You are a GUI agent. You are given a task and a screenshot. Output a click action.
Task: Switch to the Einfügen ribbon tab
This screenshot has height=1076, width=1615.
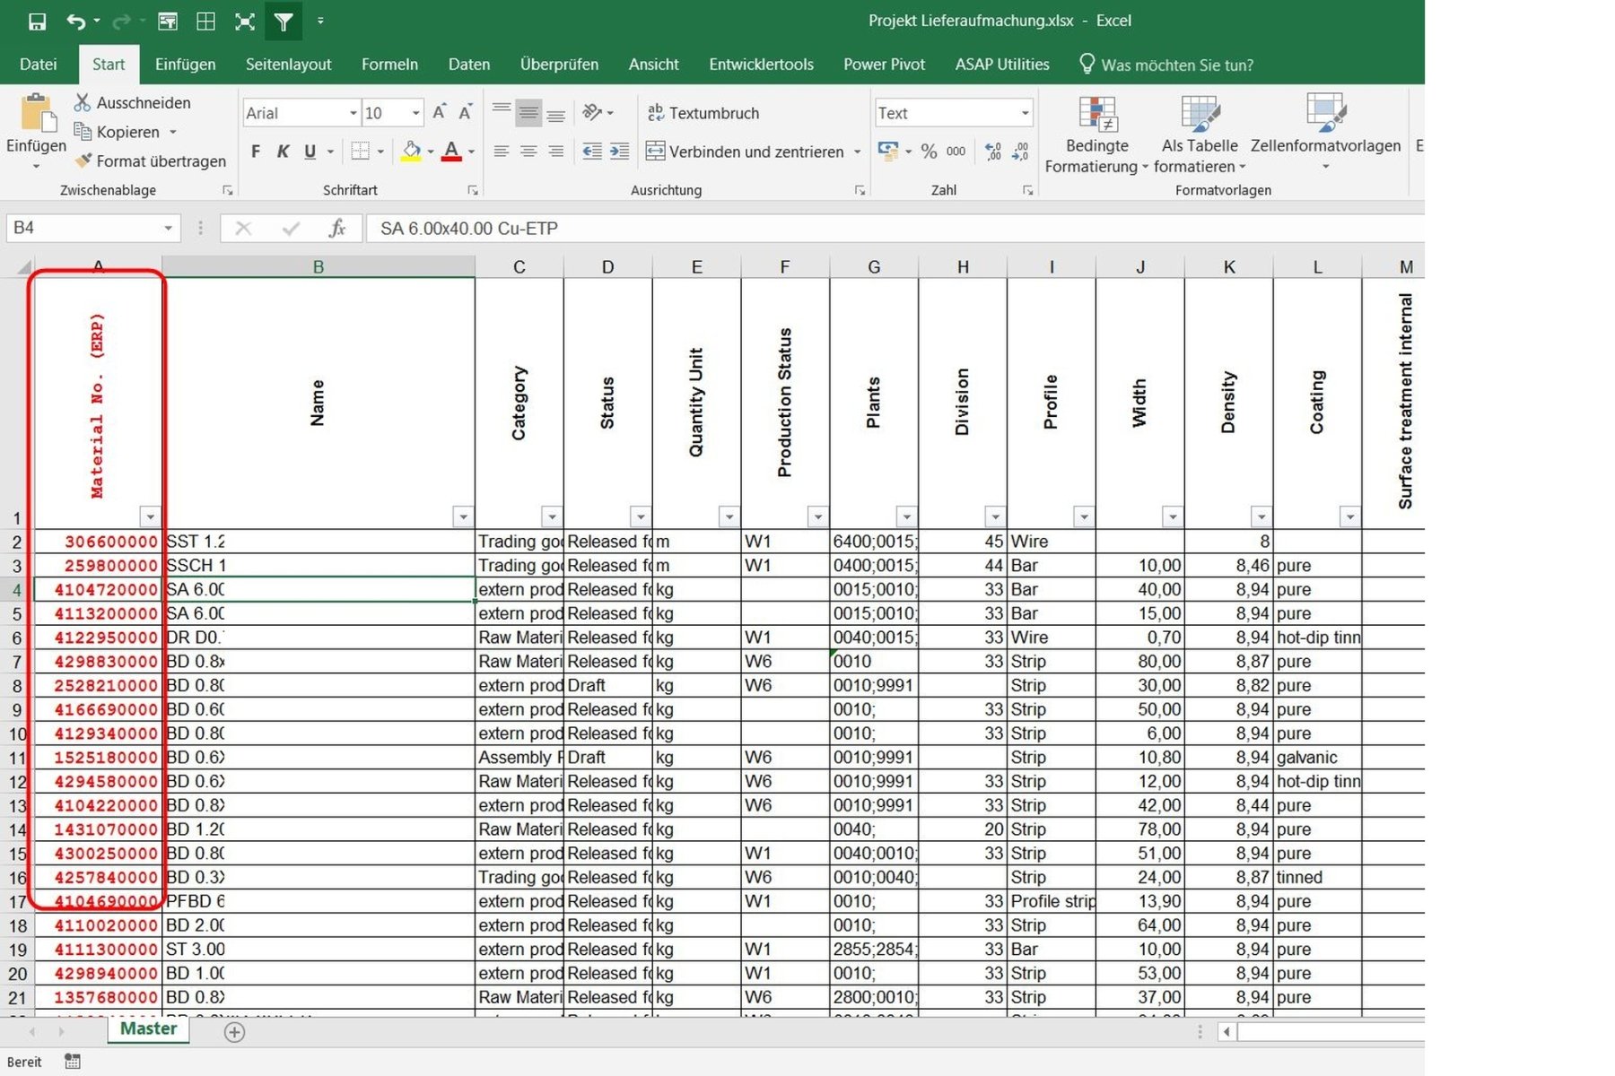pos(185,65)
